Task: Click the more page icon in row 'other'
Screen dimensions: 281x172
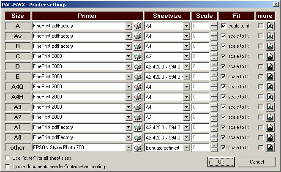Action: coord(270,148)
